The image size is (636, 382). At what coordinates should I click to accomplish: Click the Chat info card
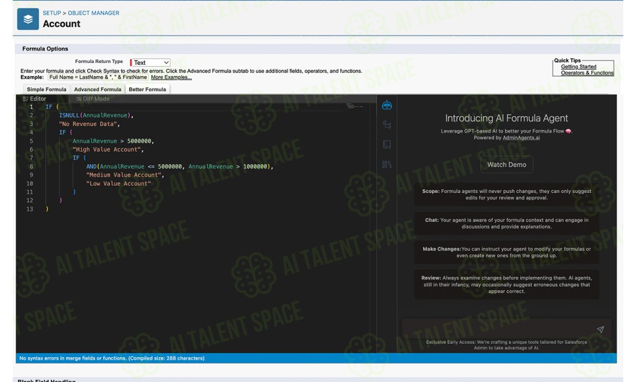coord(507,223)
